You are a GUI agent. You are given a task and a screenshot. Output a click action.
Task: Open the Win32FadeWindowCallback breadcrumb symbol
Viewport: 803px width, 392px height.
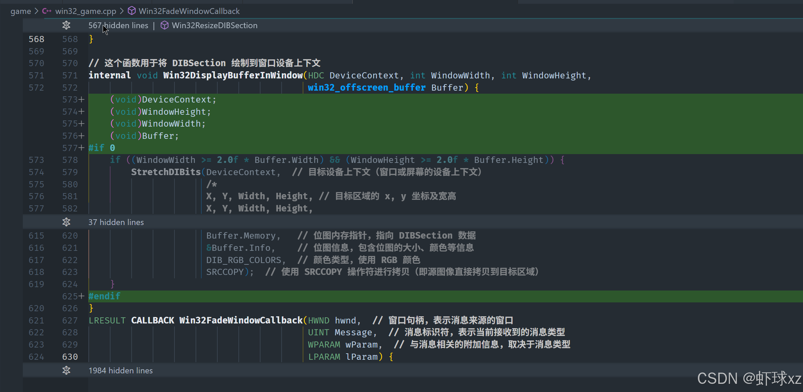tap(189, 11)
